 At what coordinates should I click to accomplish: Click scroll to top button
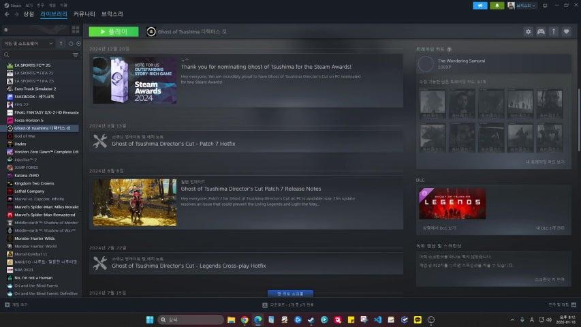coord(290,294)
